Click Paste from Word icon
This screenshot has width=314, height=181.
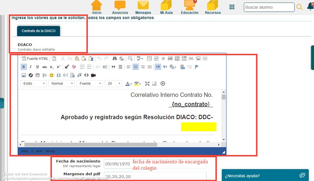(x=91, y=58)
